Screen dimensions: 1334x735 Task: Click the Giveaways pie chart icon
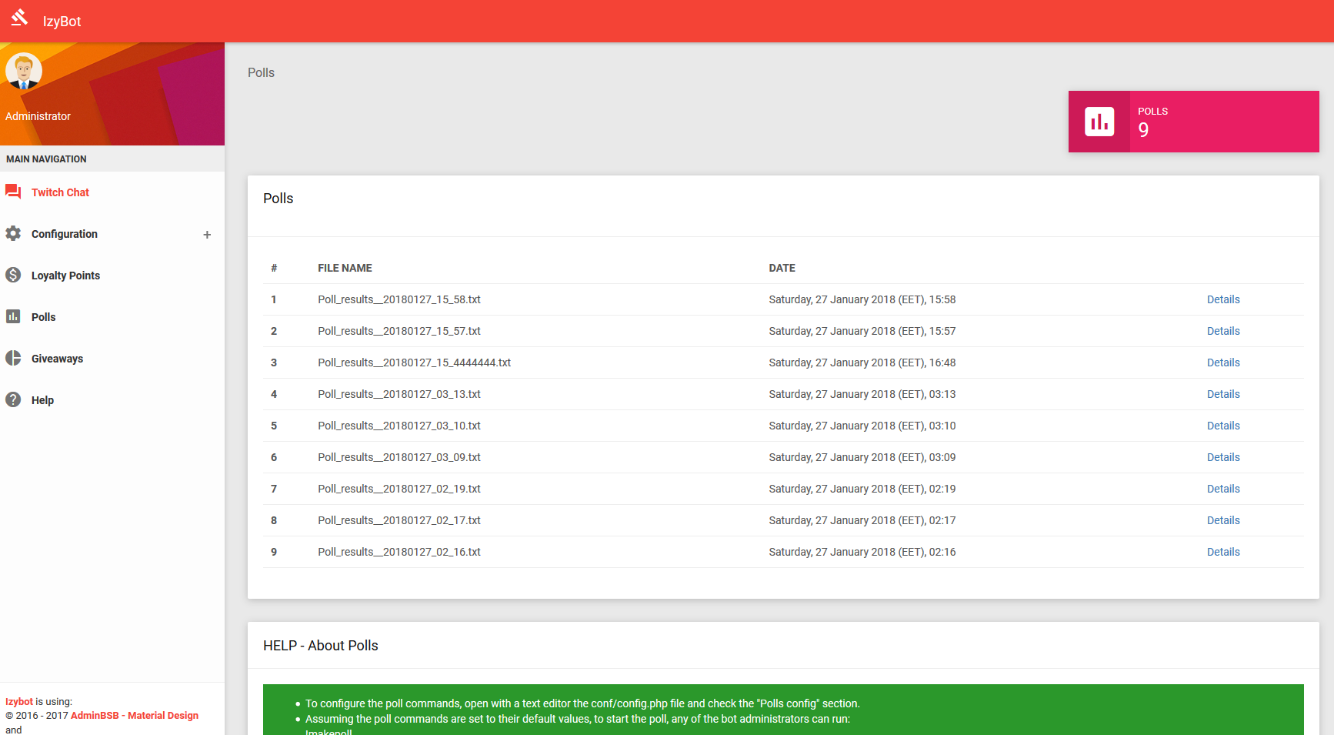(x=13, y=358)
